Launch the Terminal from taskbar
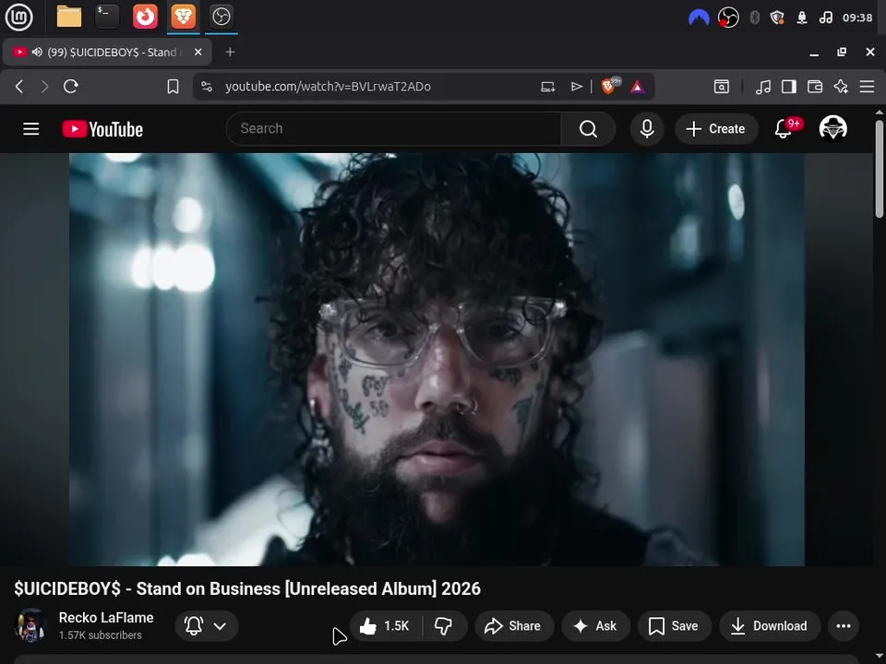The image size is (886, 664). click(x=107, y=17)
